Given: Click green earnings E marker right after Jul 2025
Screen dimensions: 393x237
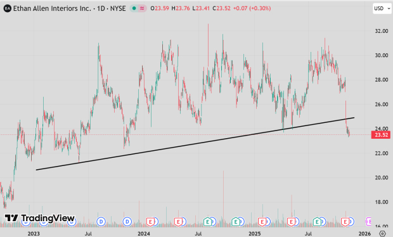Looking at the screenshot, I should pyautogui.click(x=317, y=222).
